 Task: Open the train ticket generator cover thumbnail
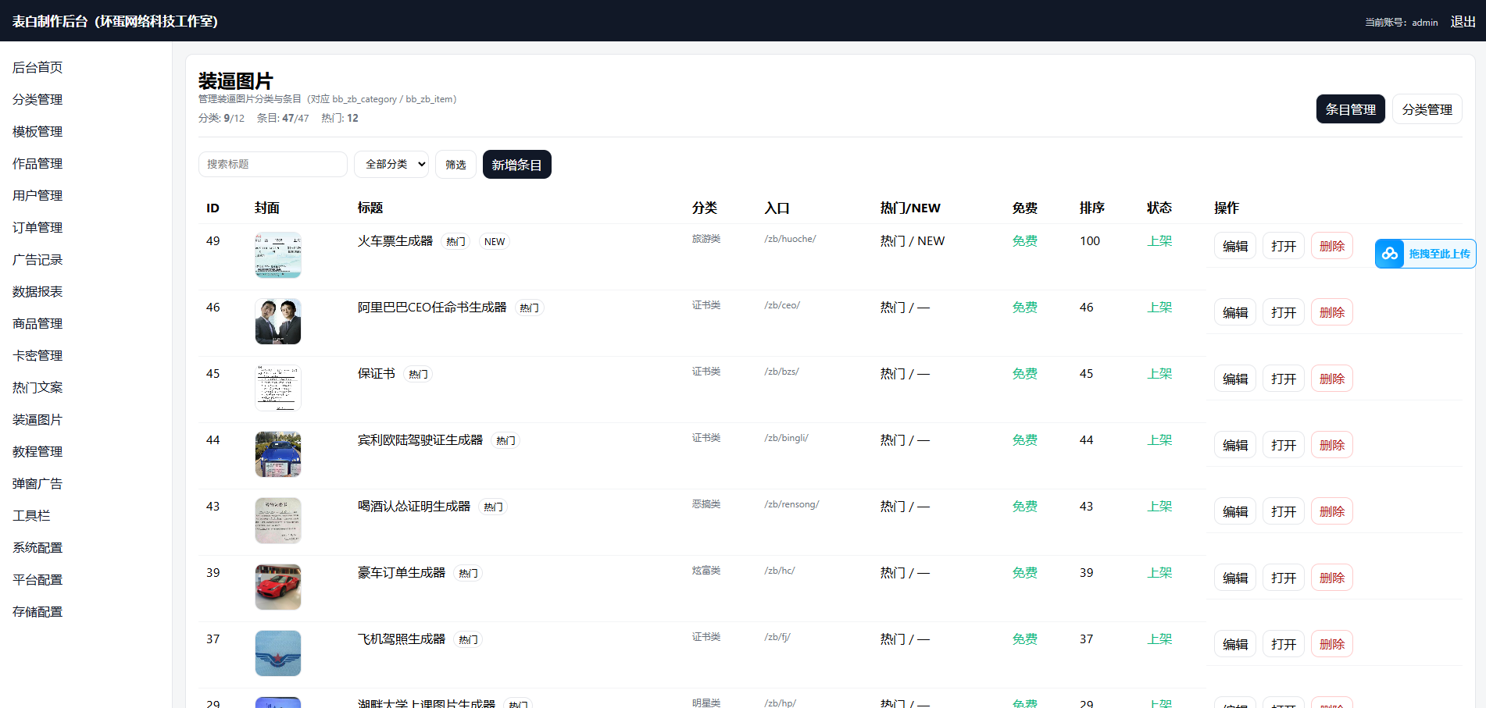click(277, 255)
